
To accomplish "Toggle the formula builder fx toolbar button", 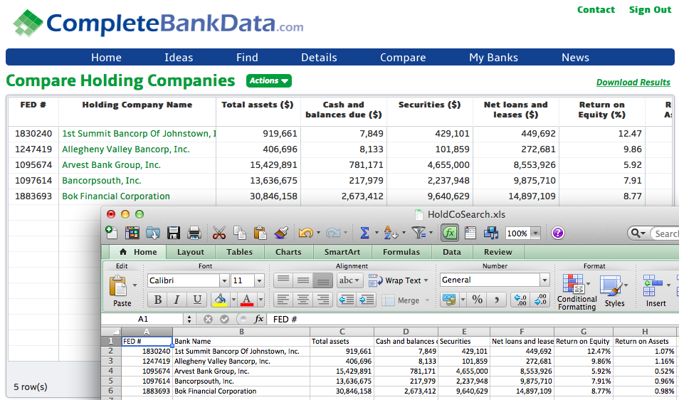I will pyautogui.click(x=450, y=233).
